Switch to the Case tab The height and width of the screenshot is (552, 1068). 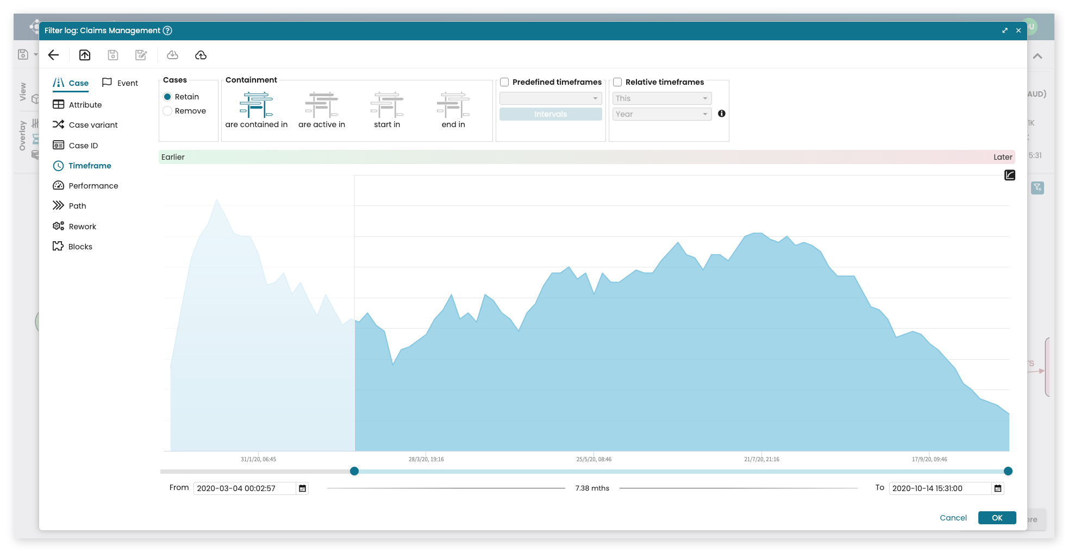(x=71, y=83)
